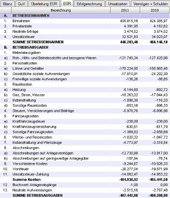Image resolution: width=170 pixels, height=198 pixels.
Task: Click the -404.930,92 Summe Kosten value
Action: [x=128, y=180]
